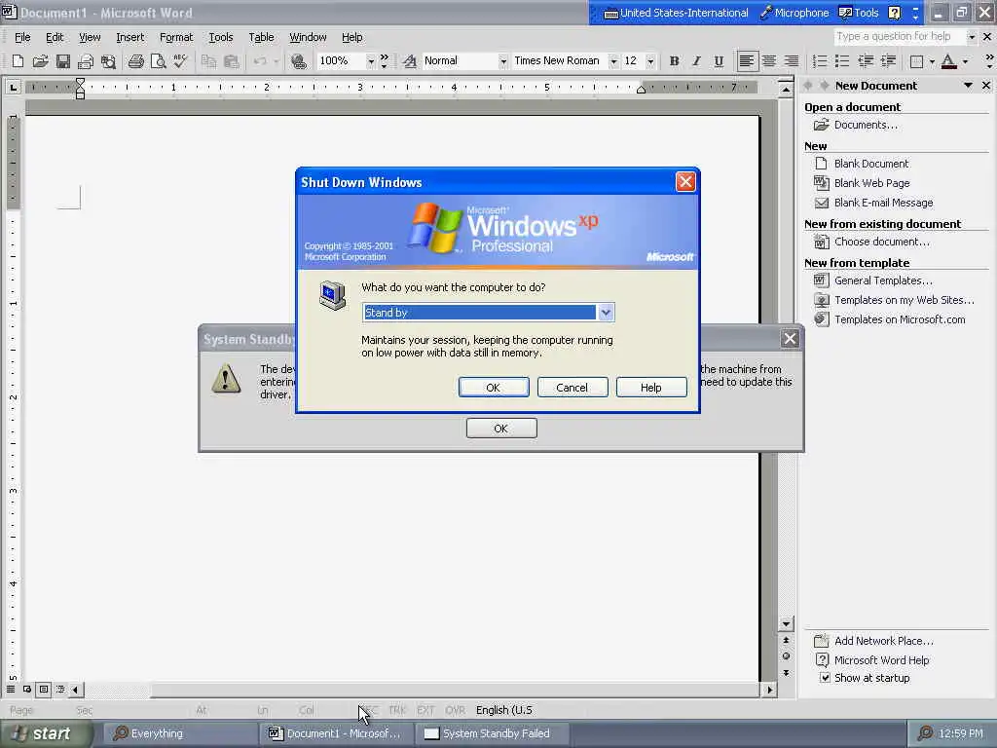Open the Edit menu

pos(55,37)
